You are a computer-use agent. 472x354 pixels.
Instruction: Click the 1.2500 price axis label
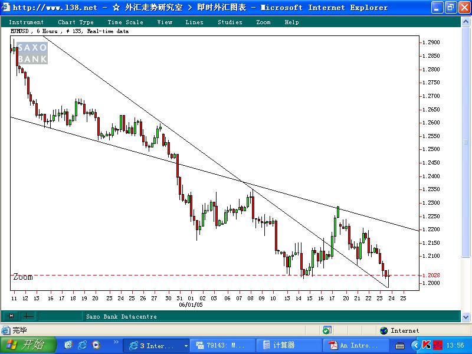(431, 149)
